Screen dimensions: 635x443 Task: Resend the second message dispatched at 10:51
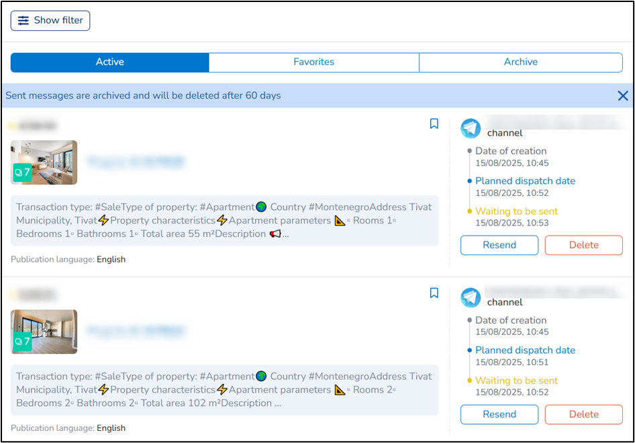(499, 414)
